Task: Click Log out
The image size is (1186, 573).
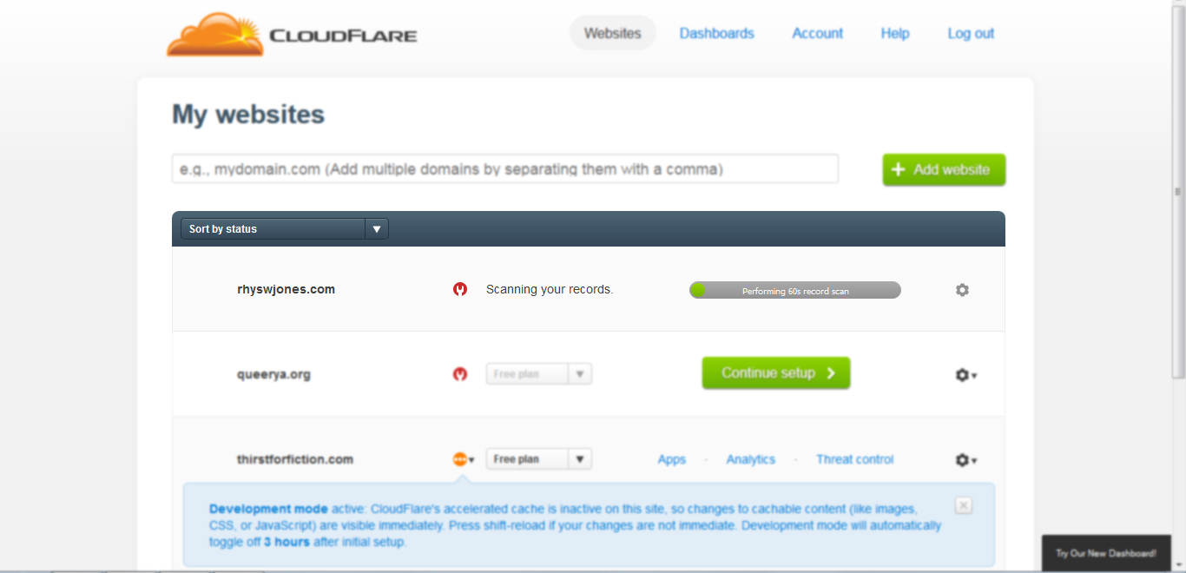Action: coord(971,33)
